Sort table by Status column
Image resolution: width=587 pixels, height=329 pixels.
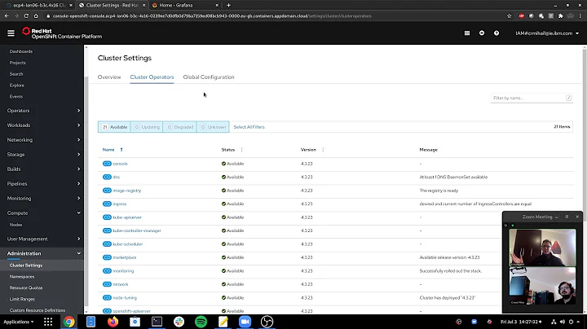(x=228, y=150)
